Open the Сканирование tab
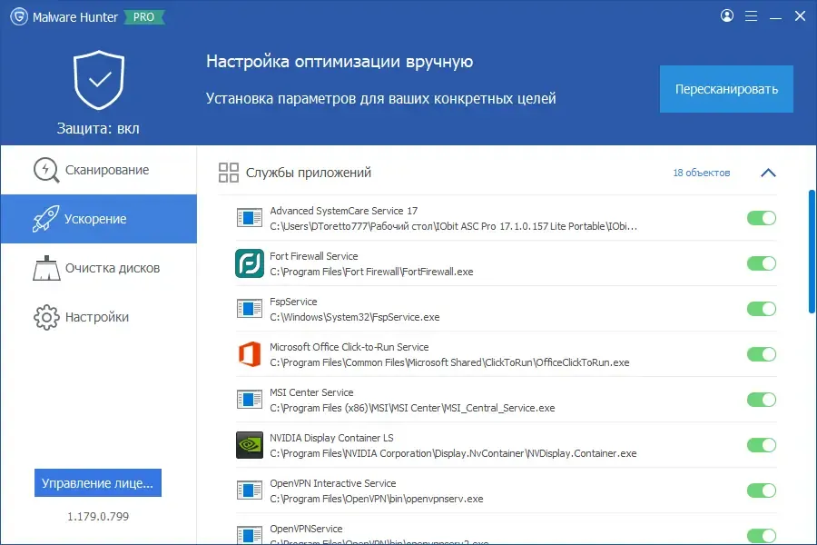 pos(98,170)
